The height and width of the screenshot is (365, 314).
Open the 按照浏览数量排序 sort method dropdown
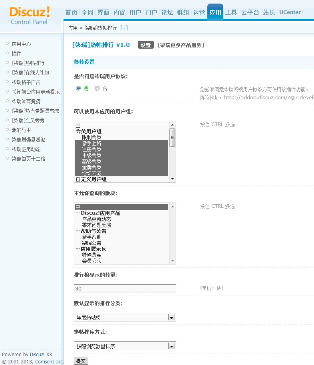125,346
